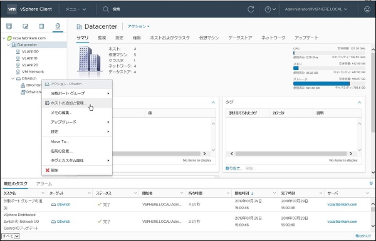Choose ホストの追加と管理 from context menu
376x241 pixels.
click(77, 103)
